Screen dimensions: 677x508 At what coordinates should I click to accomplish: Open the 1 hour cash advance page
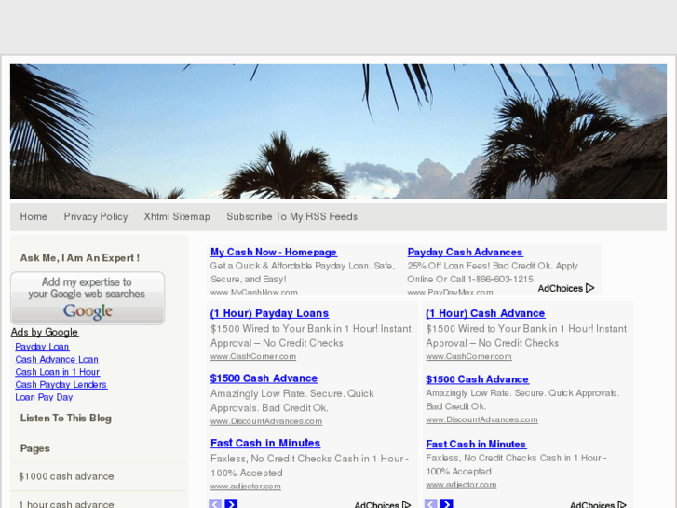point(66,503)
